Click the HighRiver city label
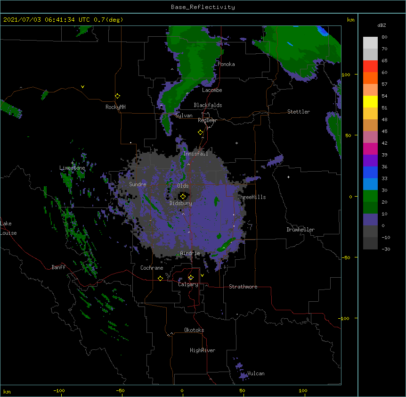 pyautogui.click(x=203, y=350)
